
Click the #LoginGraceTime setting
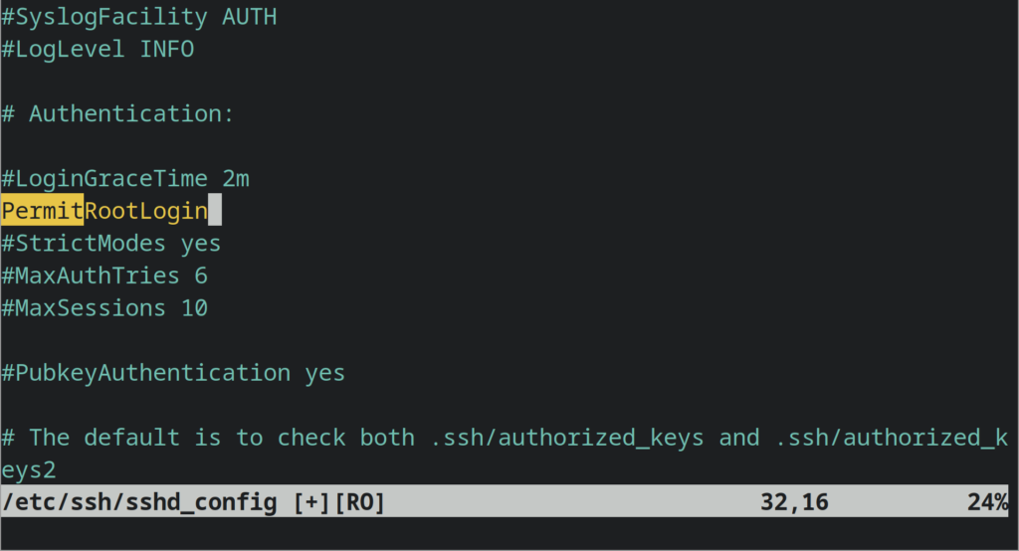pos(104,179)
